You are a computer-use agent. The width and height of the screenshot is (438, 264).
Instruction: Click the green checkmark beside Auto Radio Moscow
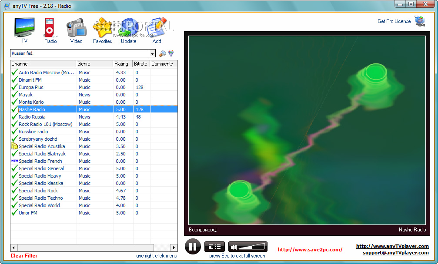[14, 72]
